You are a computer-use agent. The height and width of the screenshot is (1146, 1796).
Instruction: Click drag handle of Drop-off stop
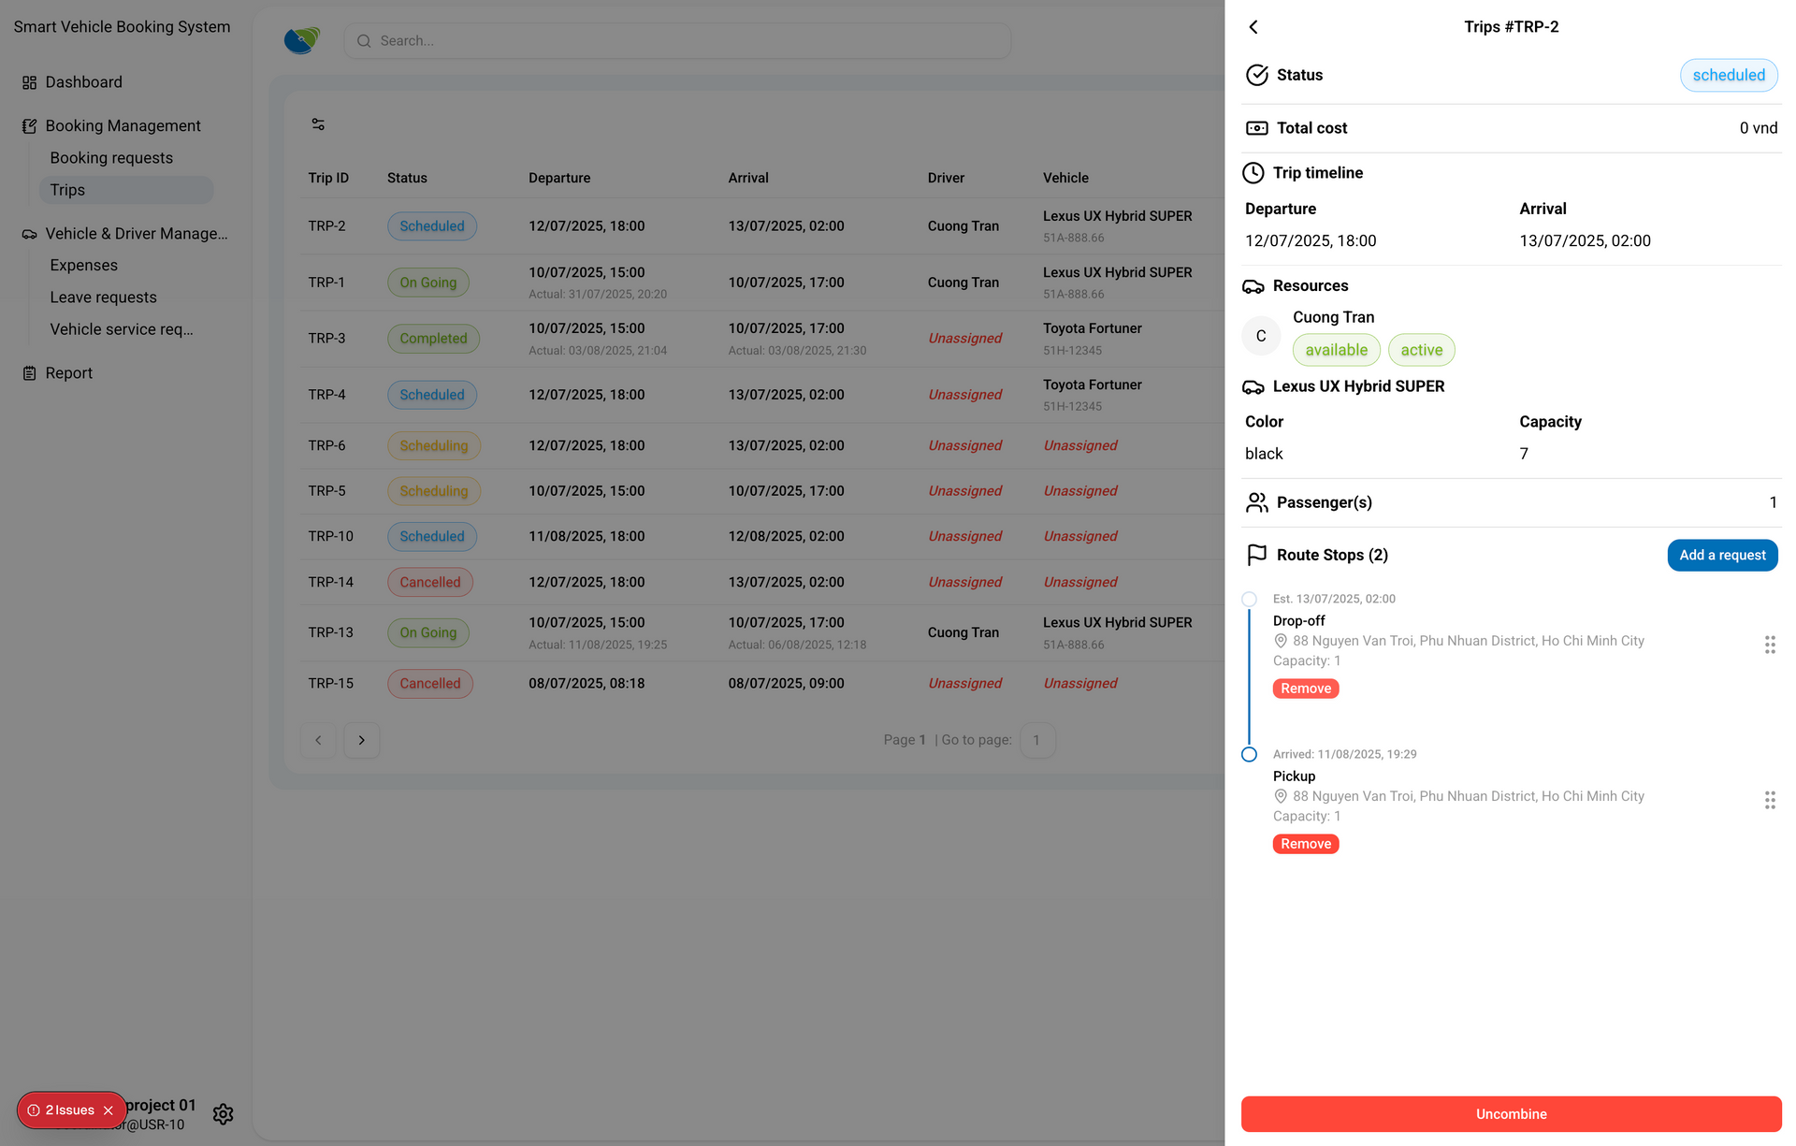coord(1769,645)
